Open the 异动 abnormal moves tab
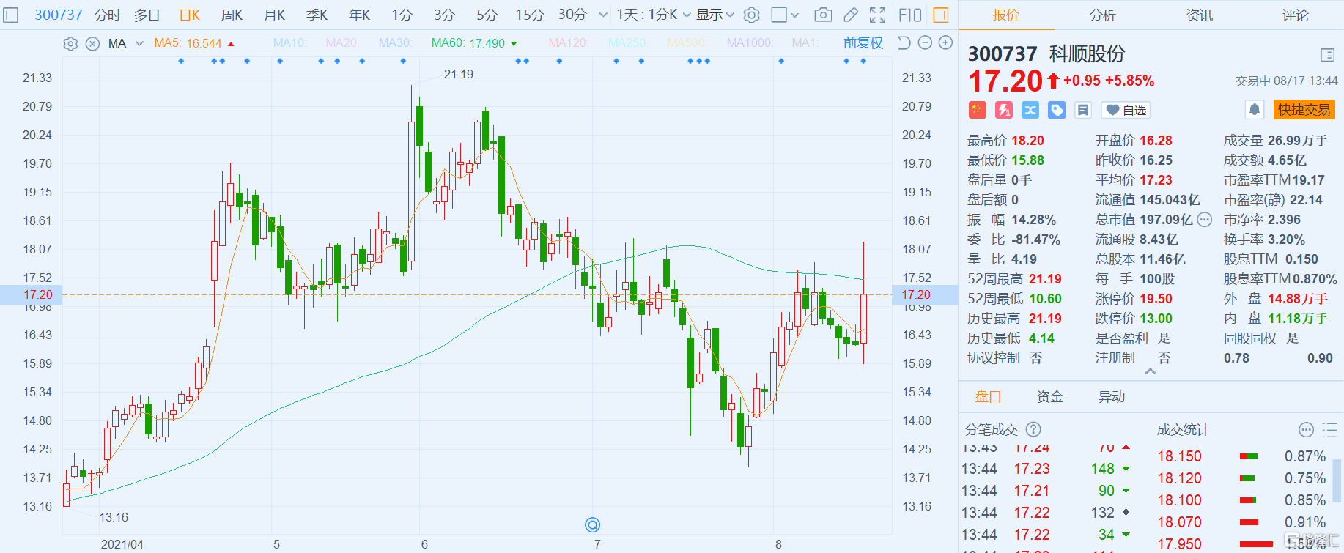 click(x=1112, y=397)
